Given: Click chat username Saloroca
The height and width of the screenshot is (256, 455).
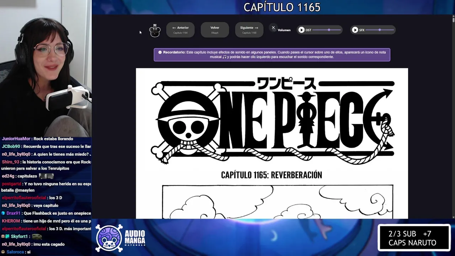Looking at the screenshot, I should click(x=16, y=252).
